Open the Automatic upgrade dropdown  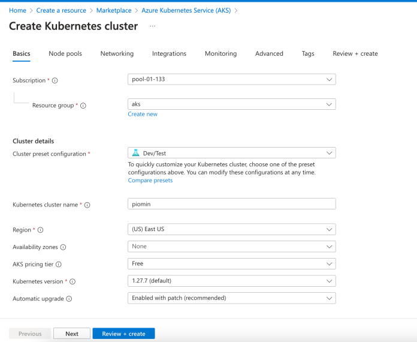pyautogui.click(x=232, y=298)
